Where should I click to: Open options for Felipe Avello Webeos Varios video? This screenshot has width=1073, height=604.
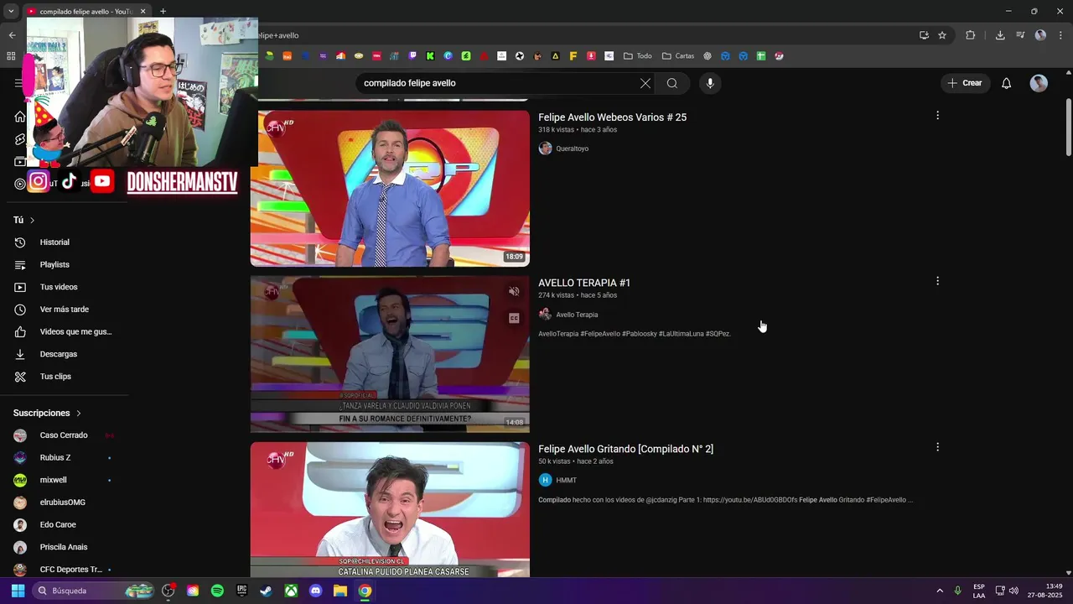937,115
